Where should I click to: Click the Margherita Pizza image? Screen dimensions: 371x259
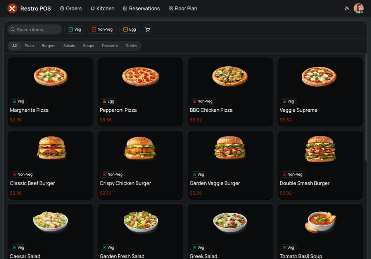51,76
